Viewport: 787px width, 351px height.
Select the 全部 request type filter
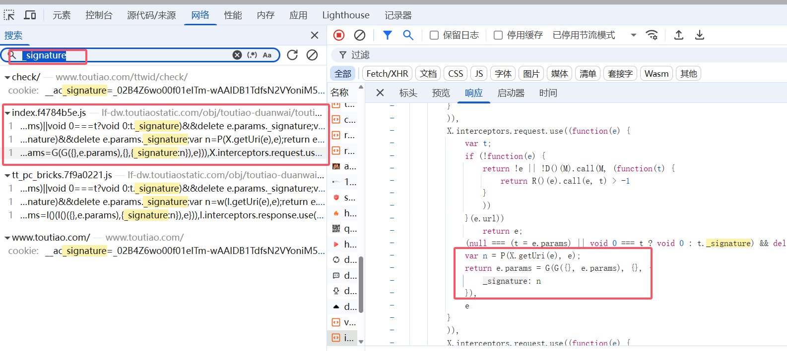[343, 74]
